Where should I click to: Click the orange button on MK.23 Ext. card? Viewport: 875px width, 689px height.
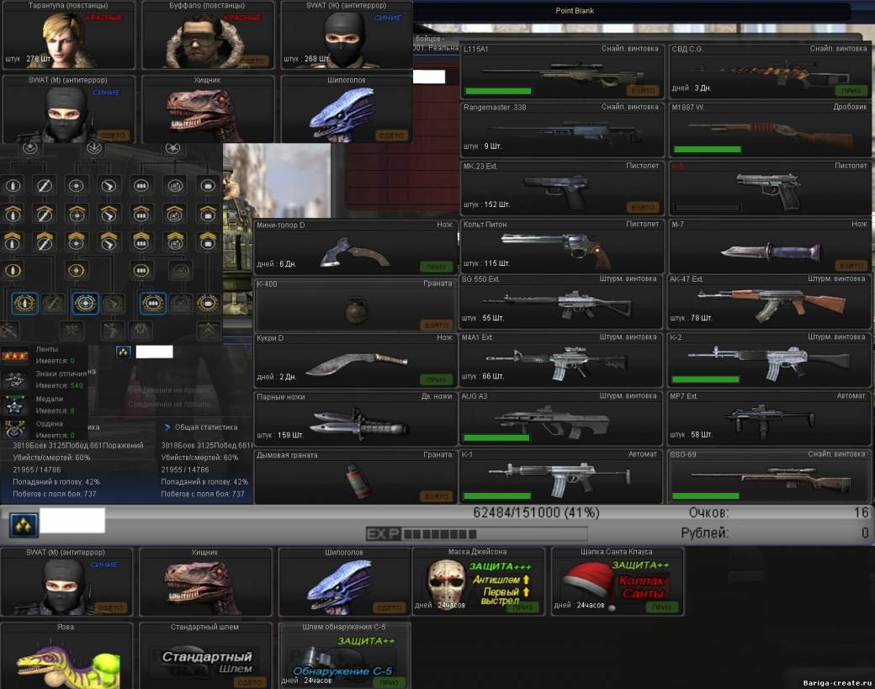coord(644,207)
